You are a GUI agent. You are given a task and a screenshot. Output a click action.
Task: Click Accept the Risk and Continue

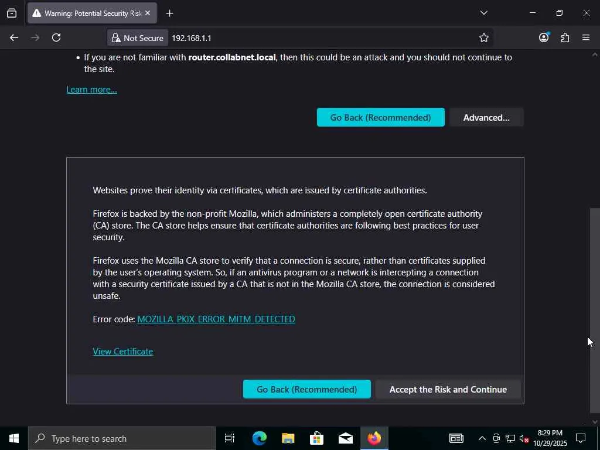coord(448,389)
